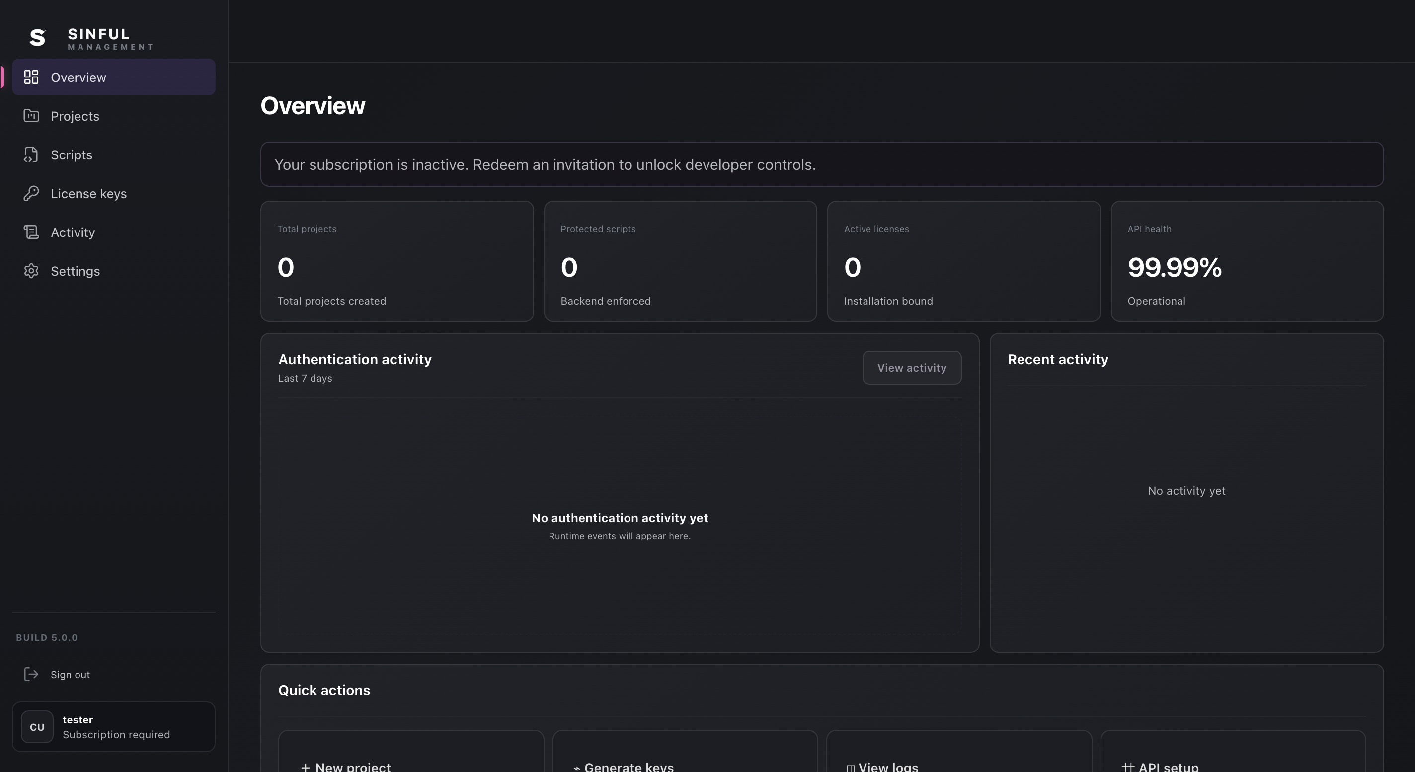Viewport: 1415px width, 772px height.
Task: Click the CU user avatar badge
Action: [x=37, y=726]
